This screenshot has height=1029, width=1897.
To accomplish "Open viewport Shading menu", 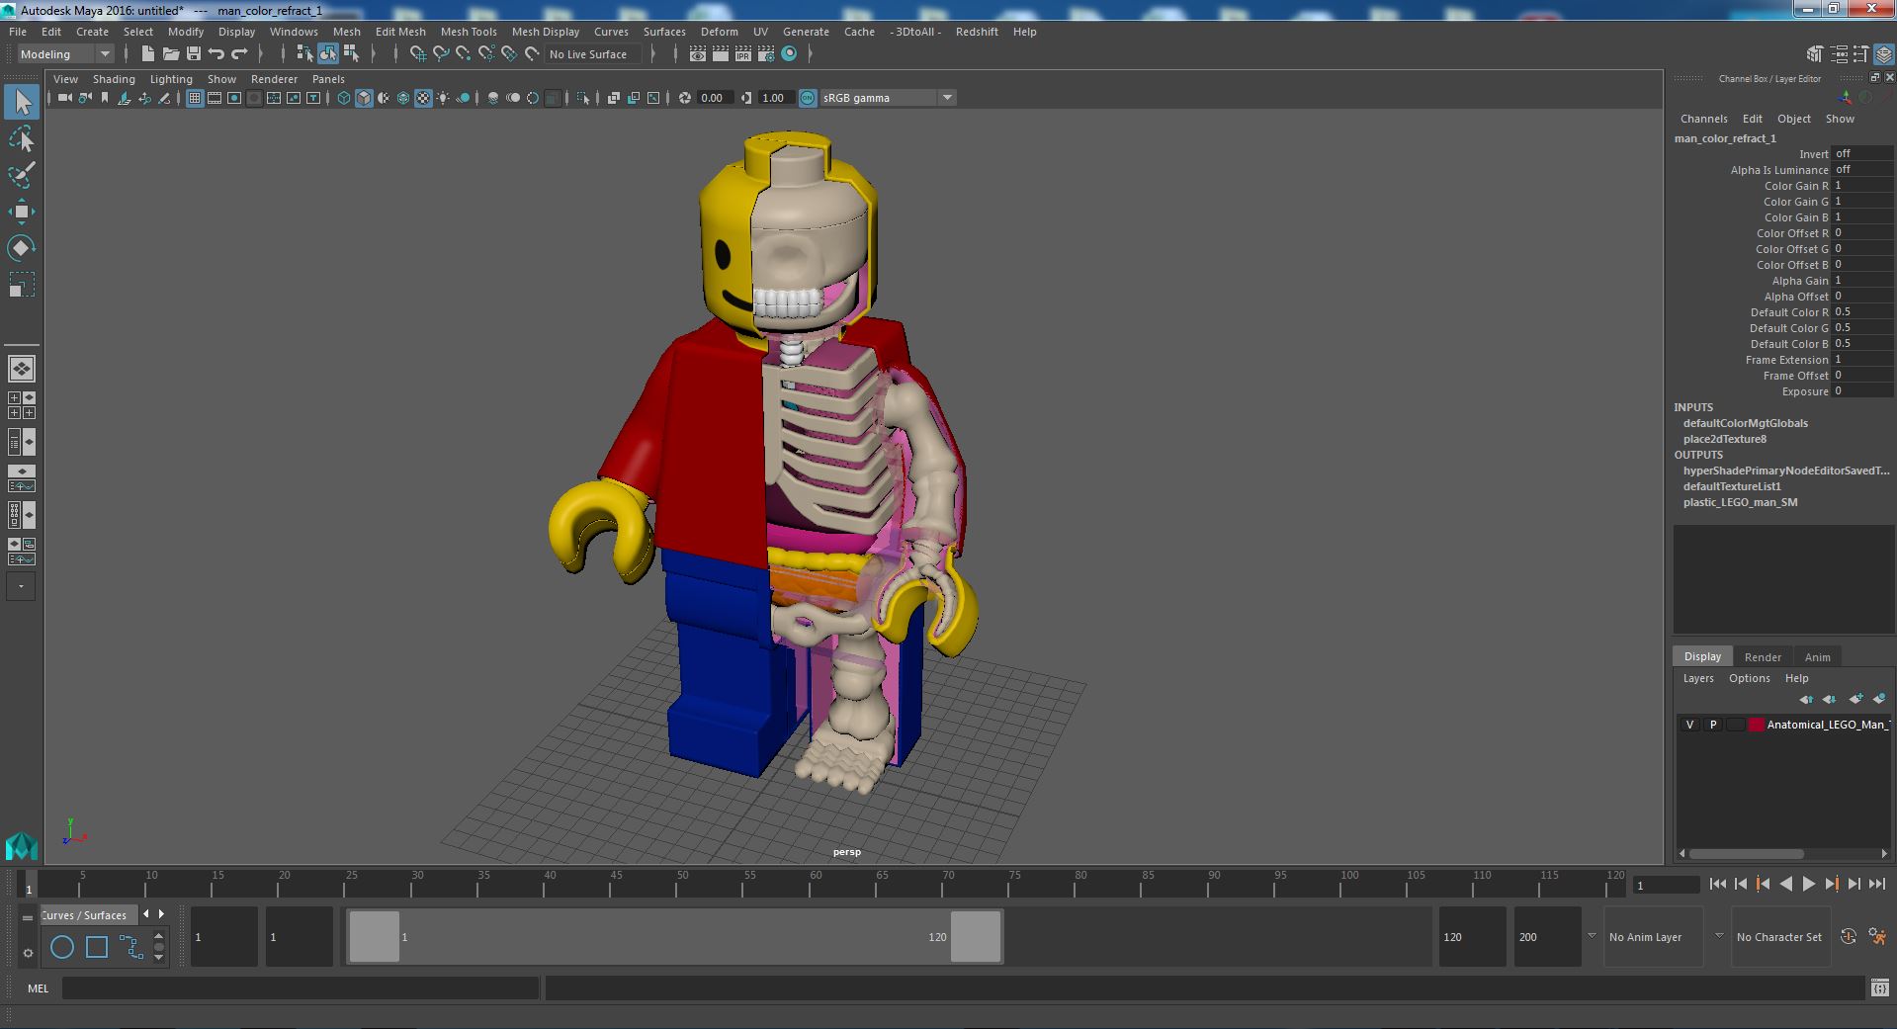I will pyautogui.click(x=114, y=79).
